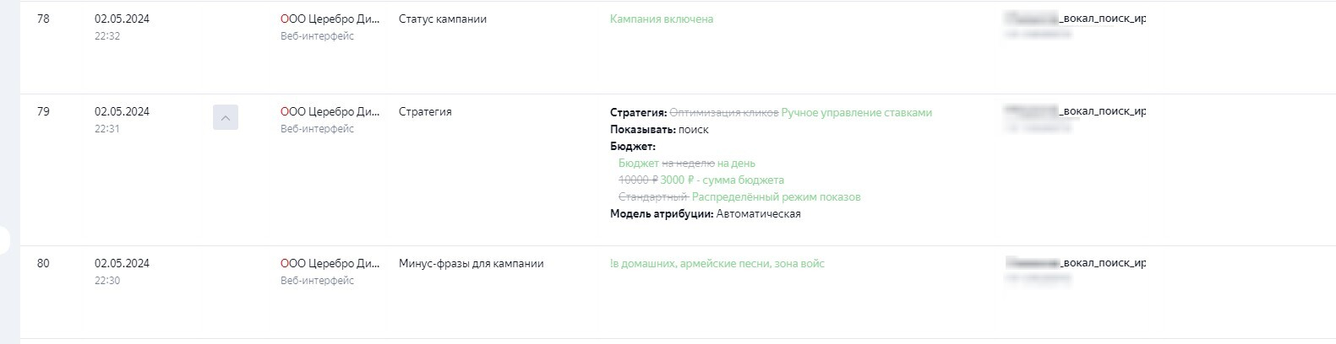Open the user "ООО Церебро Ди…" in row 80
The height and width of the screenshot is (344, 1336).
[x=330, y=264]
